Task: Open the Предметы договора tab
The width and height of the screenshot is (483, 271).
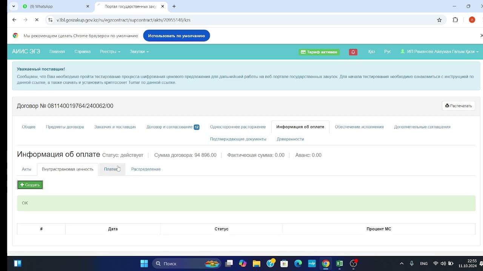Action: tap(65, 127)
